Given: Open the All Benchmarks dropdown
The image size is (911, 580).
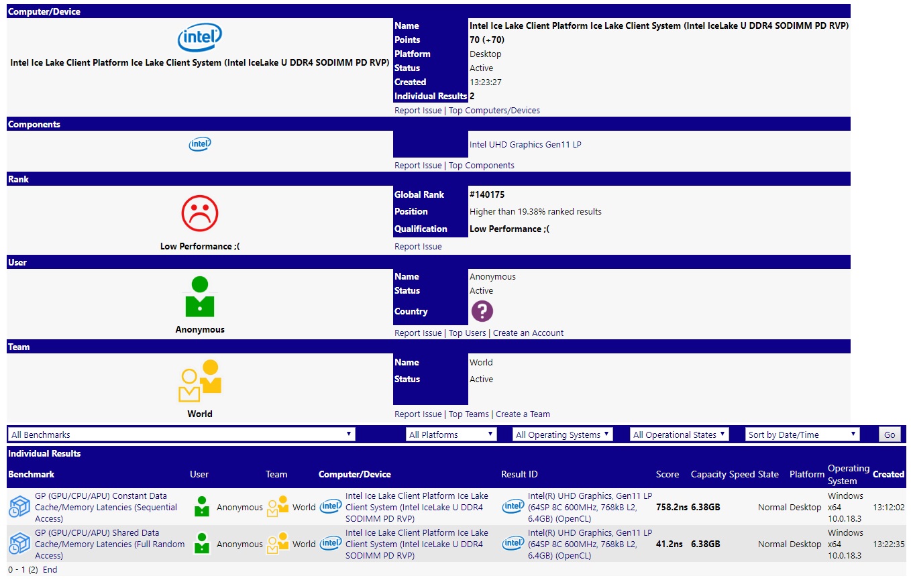Looking at the screenshot, I should click(x=181, y=434).
